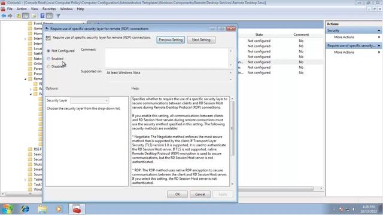Click the network tray icon

347,209
